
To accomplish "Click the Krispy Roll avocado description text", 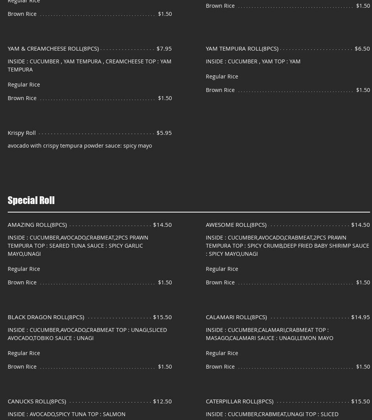I will pos(80,145).
